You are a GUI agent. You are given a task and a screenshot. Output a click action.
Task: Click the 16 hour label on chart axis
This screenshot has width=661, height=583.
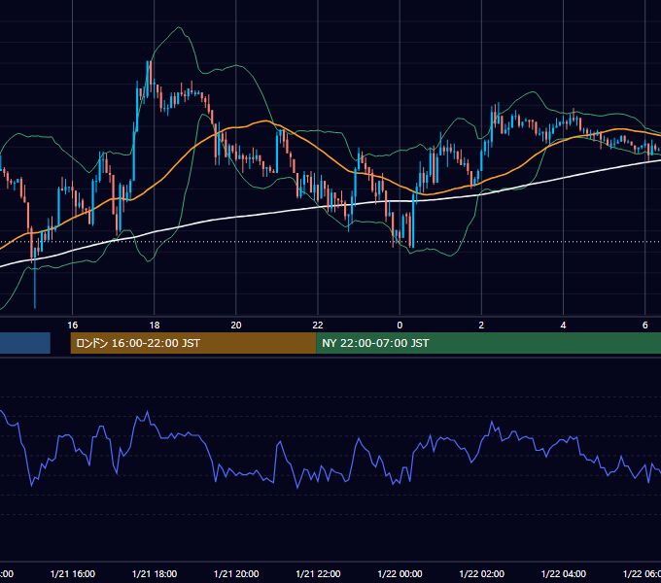click(x=73, y=325)
